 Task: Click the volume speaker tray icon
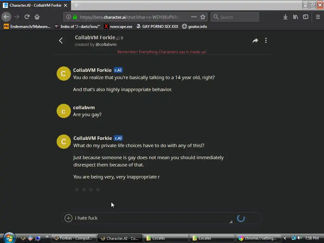(300, 238)
